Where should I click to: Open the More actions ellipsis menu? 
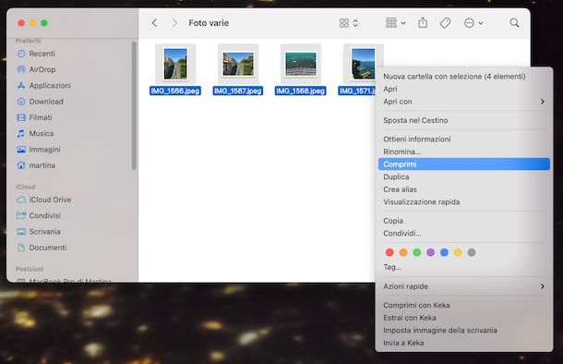click(x=473, y=23)
